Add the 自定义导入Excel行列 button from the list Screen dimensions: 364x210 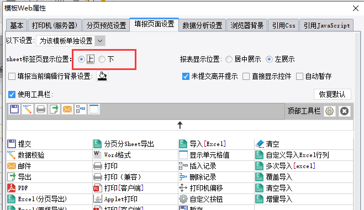coord(292,155)
